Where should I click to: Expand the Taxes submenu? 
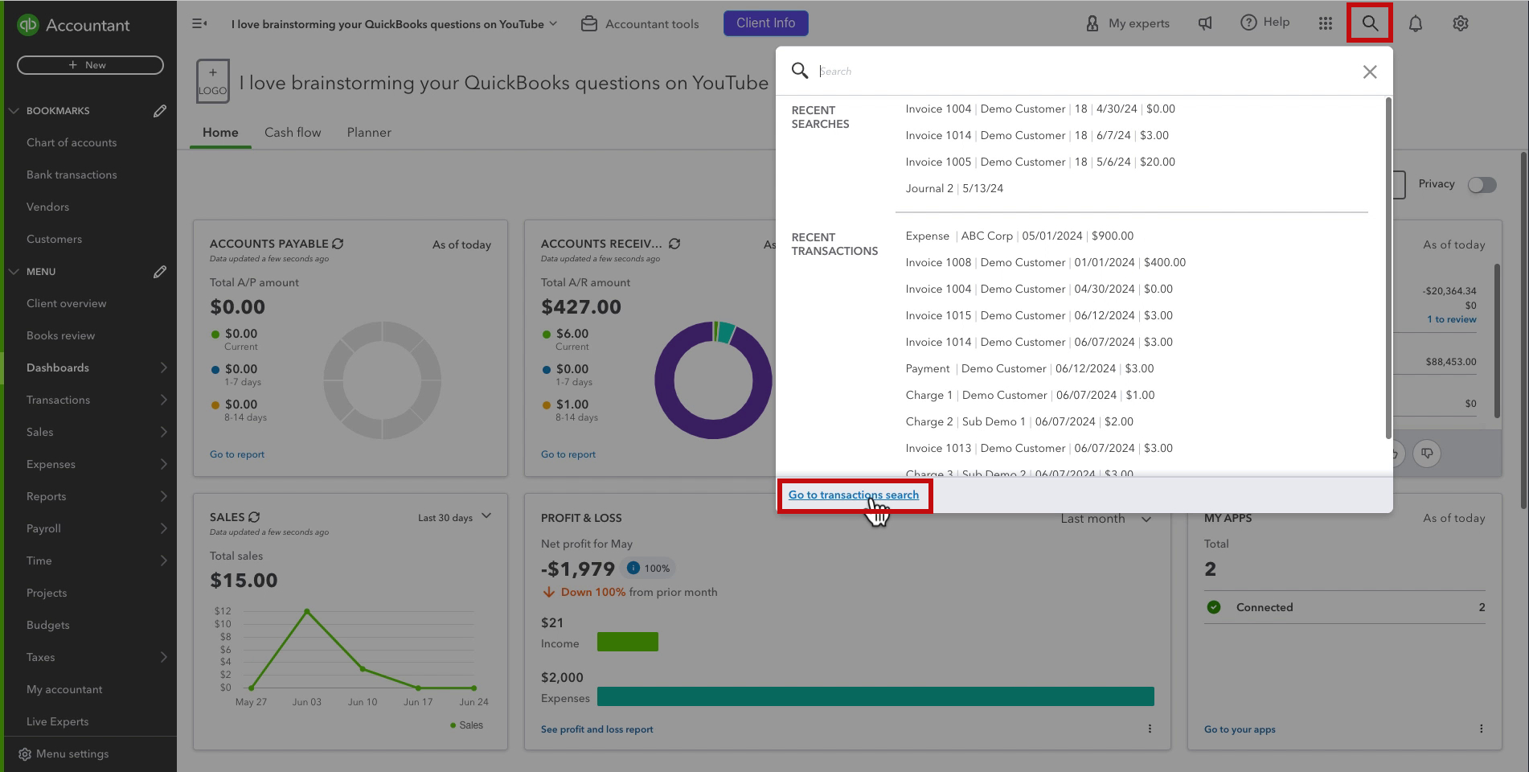164,657
